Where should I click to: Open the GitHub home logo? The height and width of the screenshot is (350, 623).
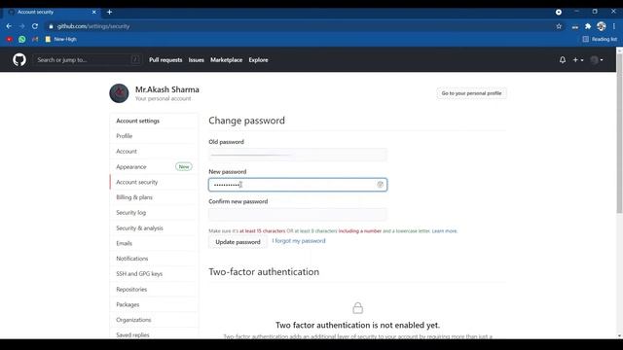point(19,60)
